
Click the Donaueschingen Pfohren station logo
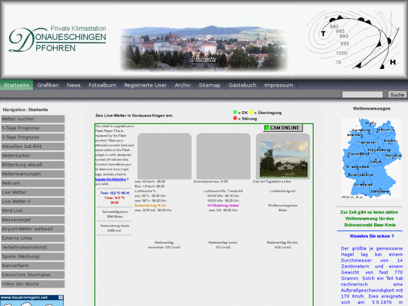pos(57,39)
